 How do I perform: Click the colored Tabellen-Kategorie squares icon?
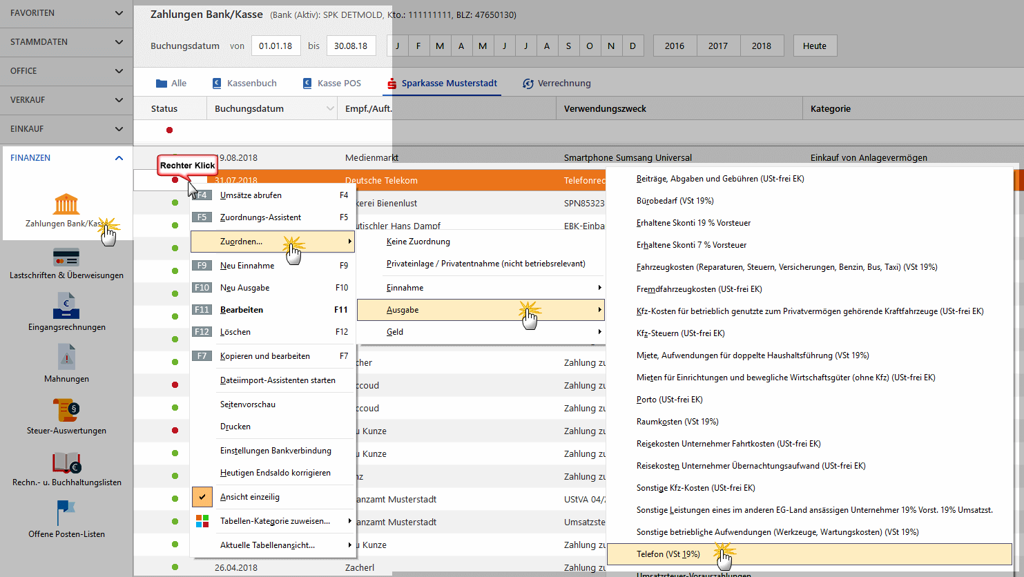[202, 521]
